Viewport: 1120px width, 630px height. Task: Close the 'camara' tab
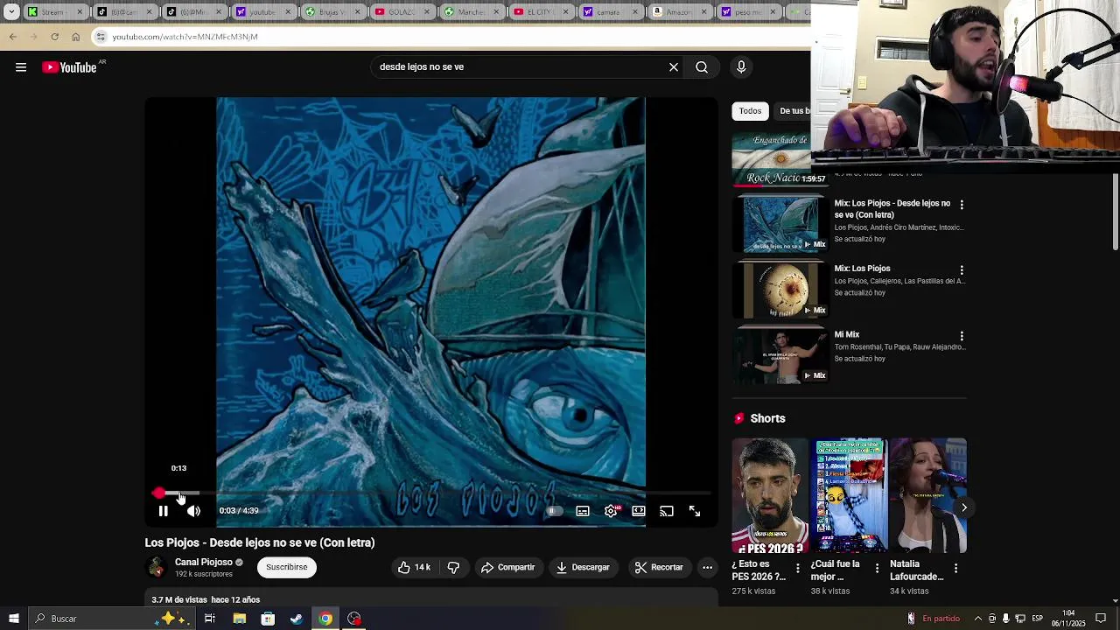click(x=636, y=12)
